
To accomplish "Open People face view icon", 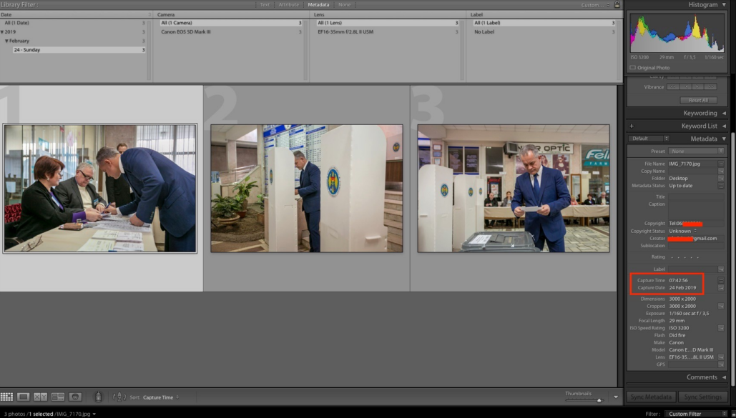I will click(x=75, y=397).
